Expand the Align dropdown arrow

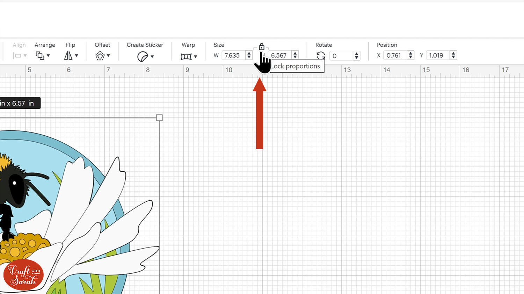[25, 56]
